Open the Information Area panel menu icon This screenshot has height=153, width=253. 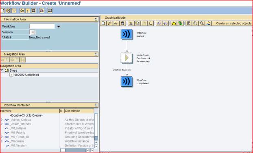(96, 19)
